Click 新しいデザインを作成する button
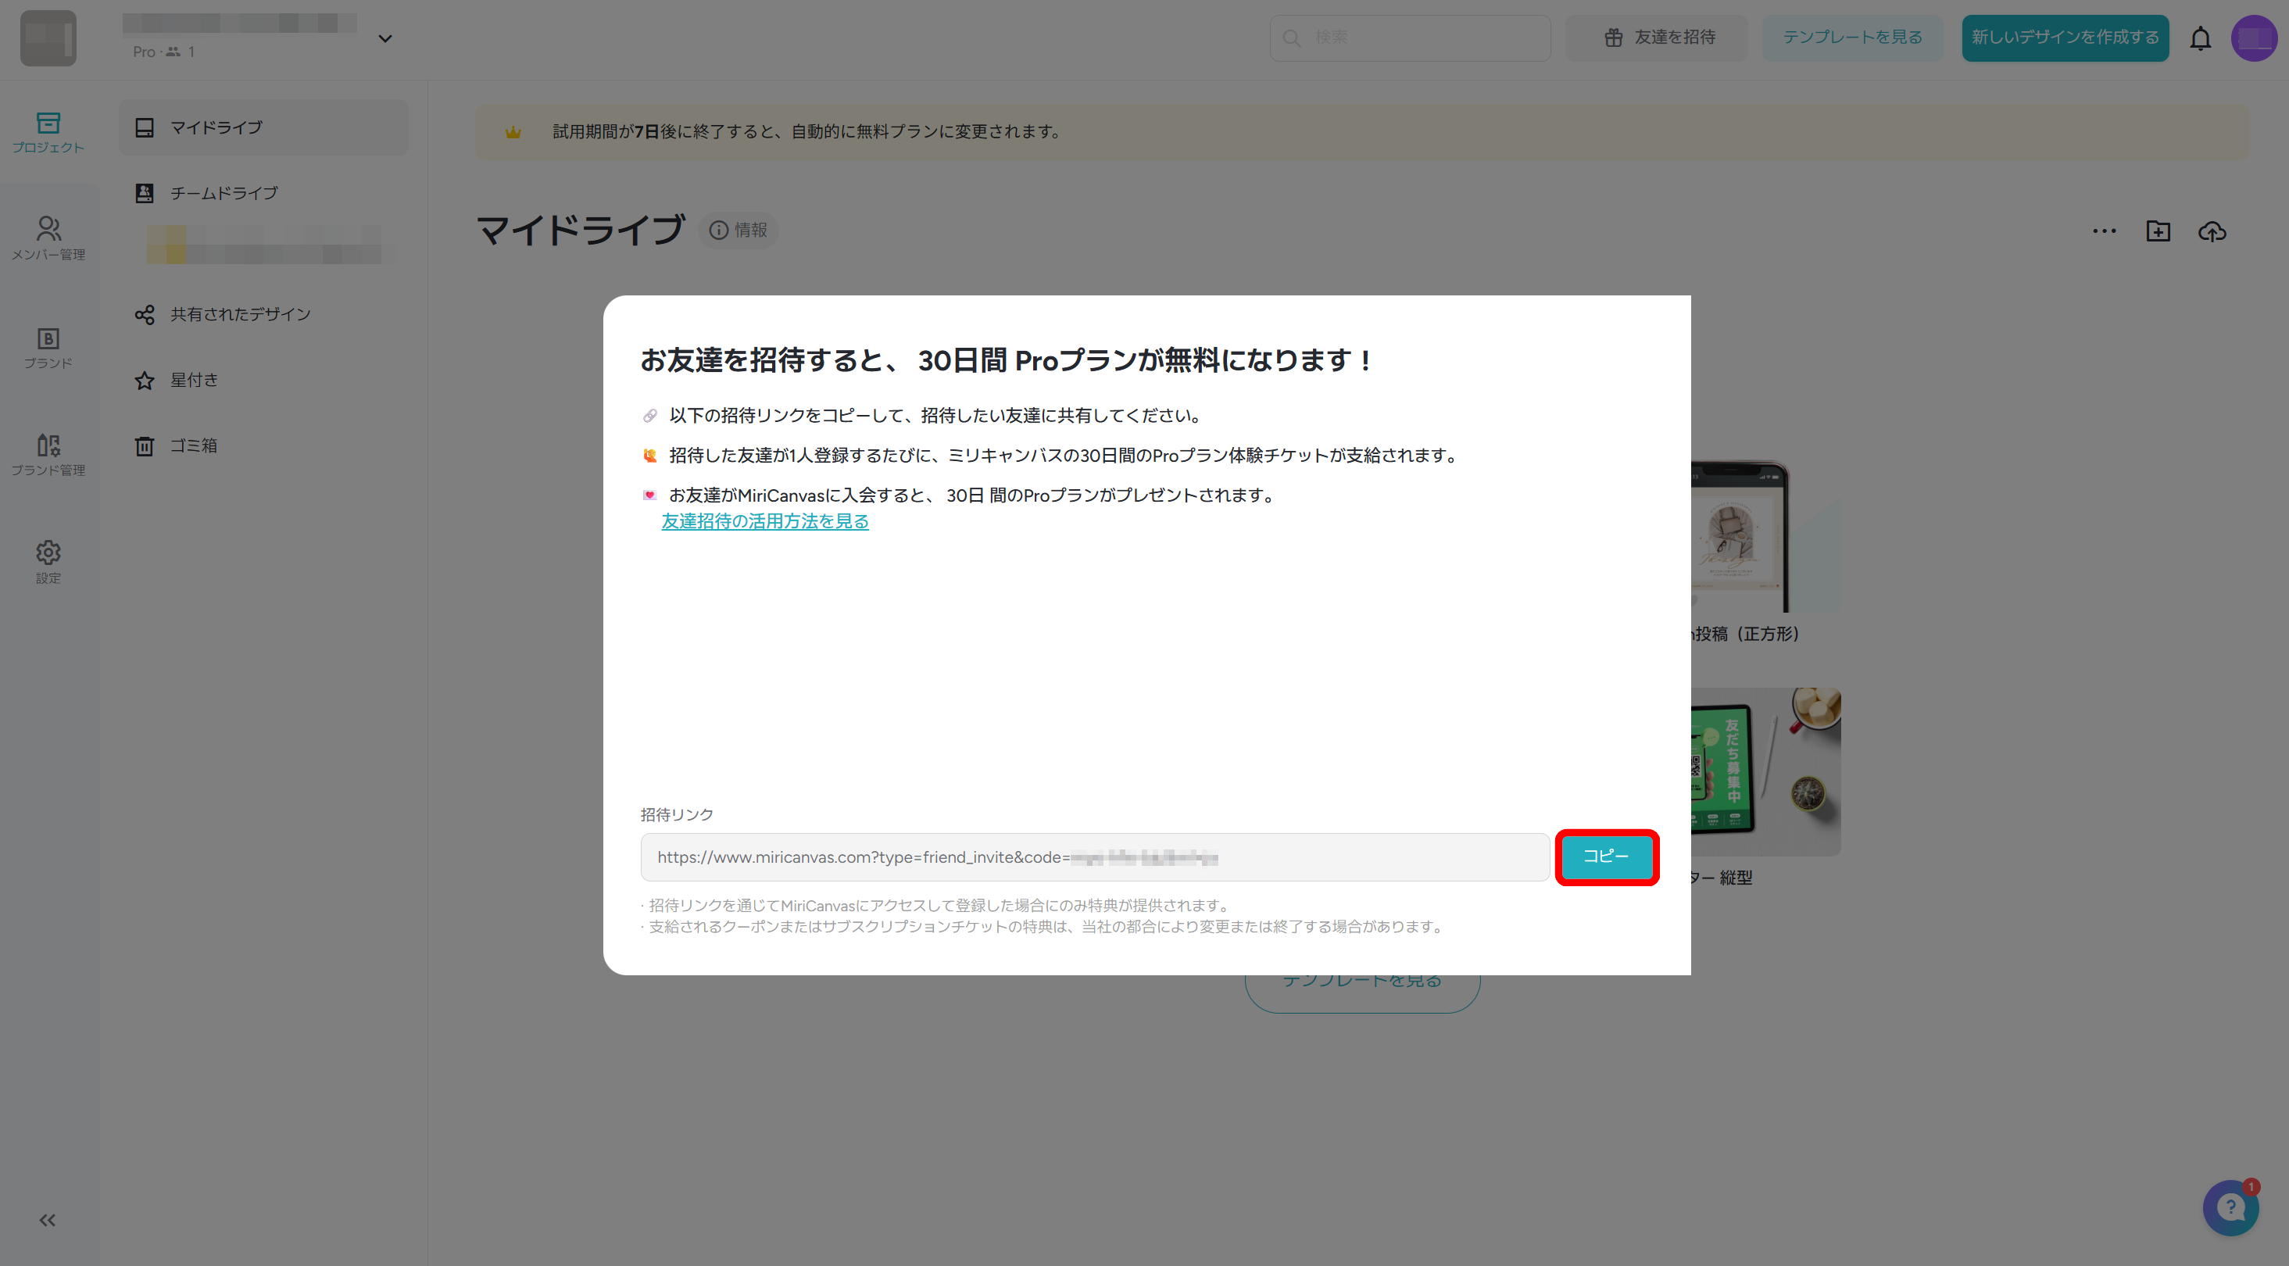 2064,38
